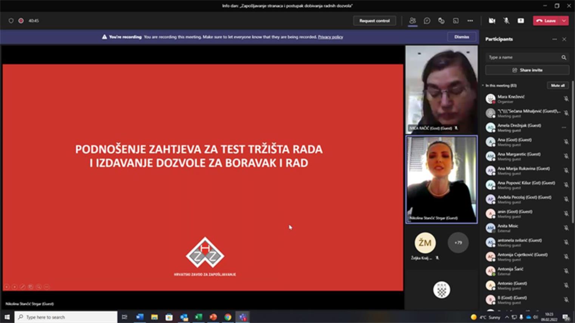Toggle mic icon for Ana (Gost)

(566, 142)
